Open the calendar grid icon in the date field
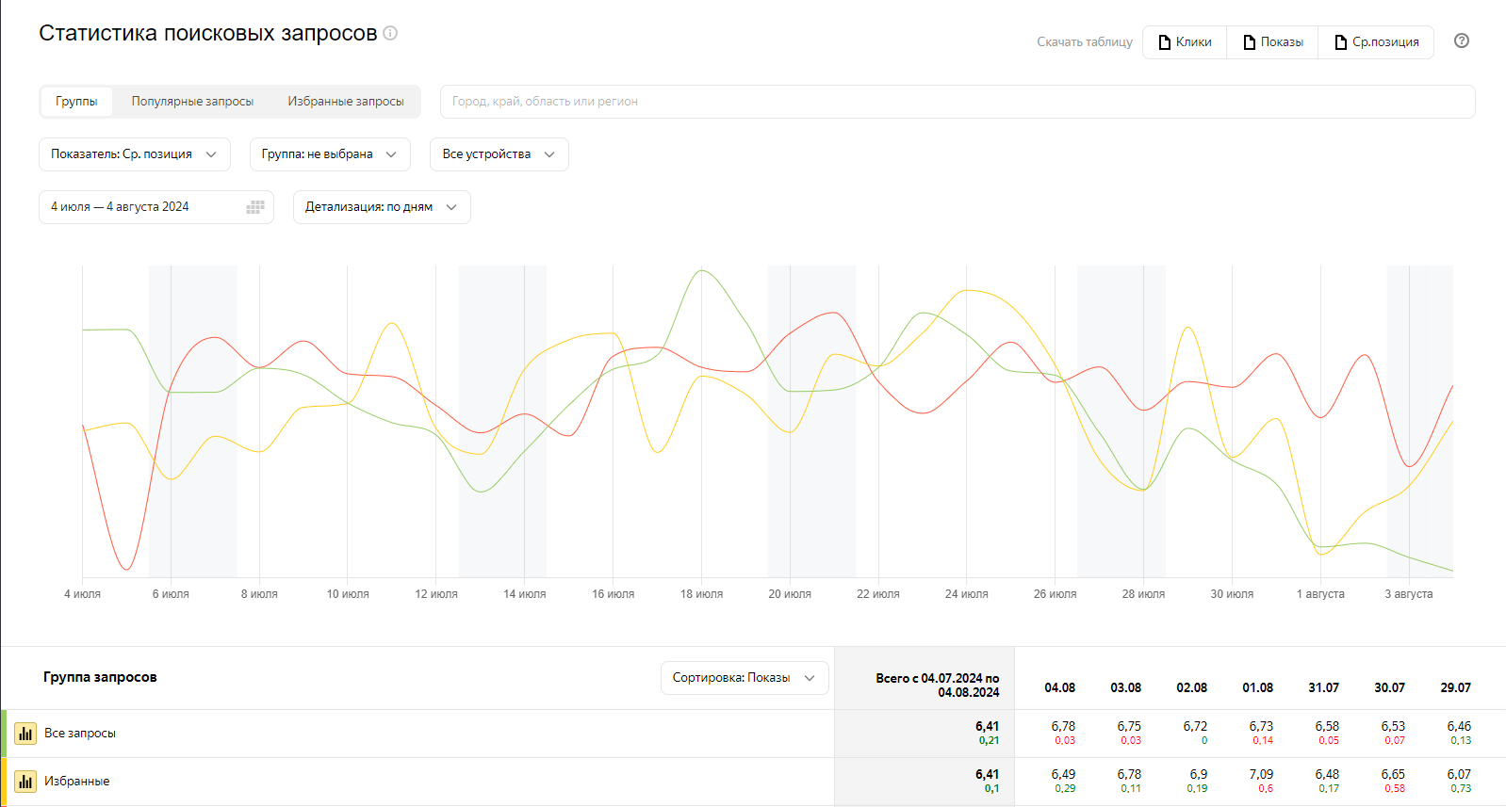The image size is (1506, 807). click(254, 207)
